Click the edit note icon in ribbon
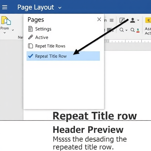Viewport: 151px width, 151px height. pyautogui.click(x=122, y=20)
